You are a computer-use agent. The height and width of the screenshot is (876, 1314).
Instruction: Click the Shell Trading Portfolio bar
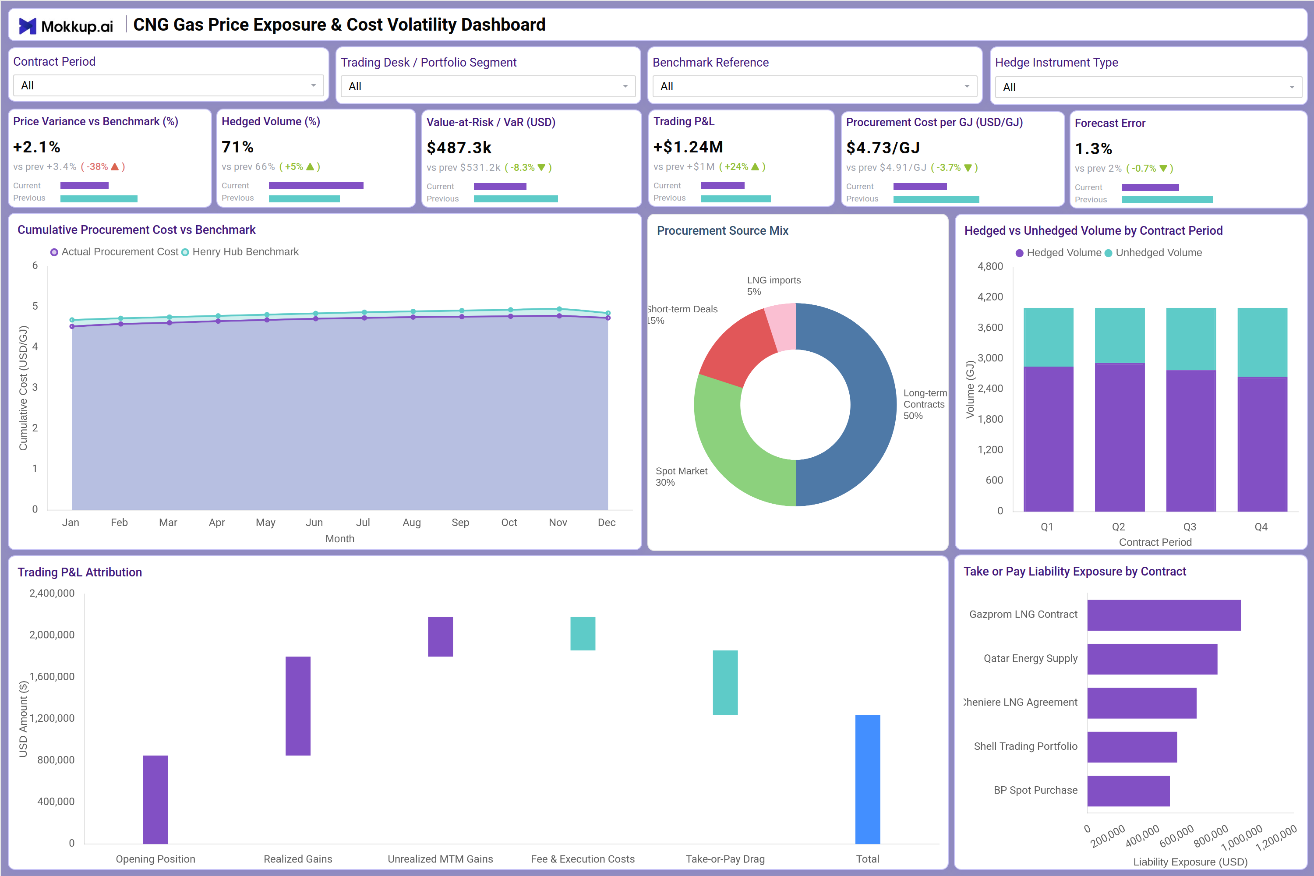1132,747
